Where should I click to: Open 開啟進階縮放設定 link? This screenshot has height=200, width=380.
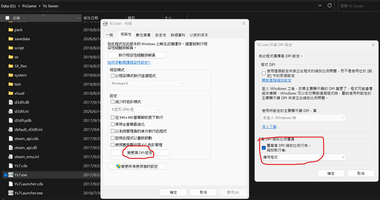(276, 80)
